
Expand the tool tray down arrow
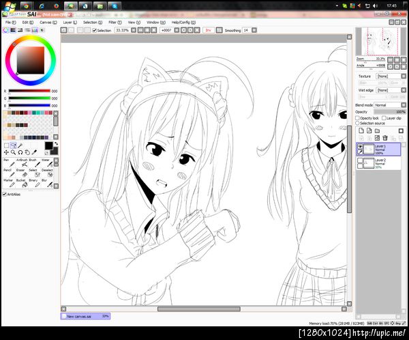click(56, 186)
